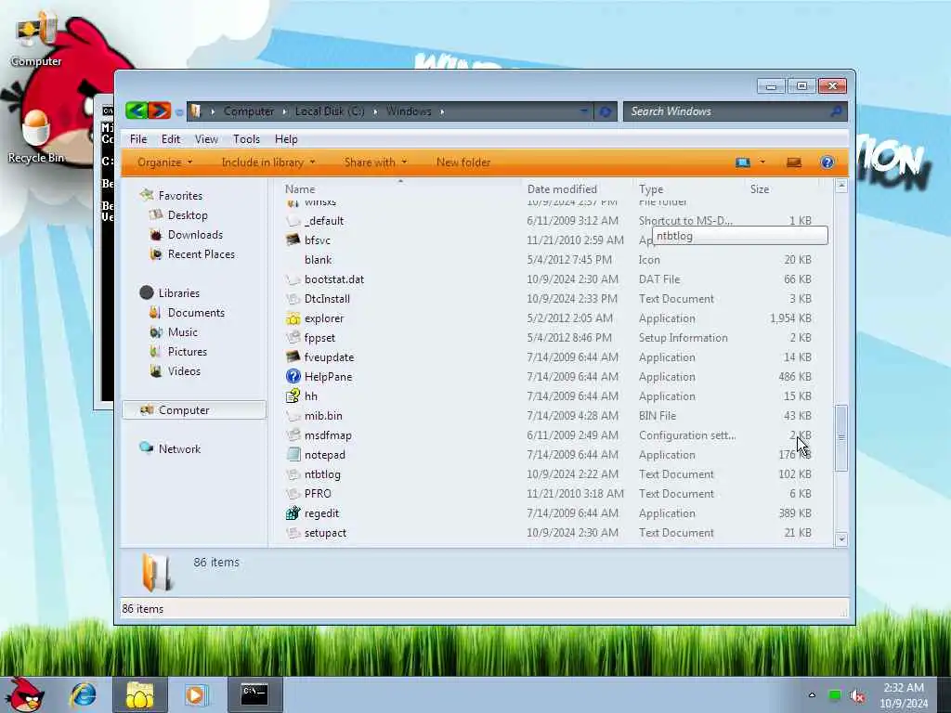
Task: Open the Edit menu
Action: (171, 139)
